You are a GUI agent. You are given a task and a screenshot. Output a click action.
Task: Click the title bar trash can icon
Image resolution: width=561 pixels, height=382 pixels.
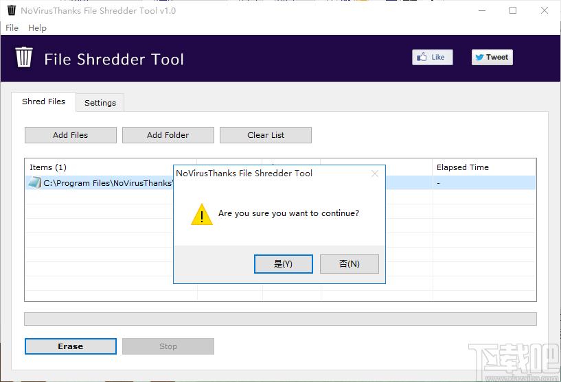click(12, 10)
